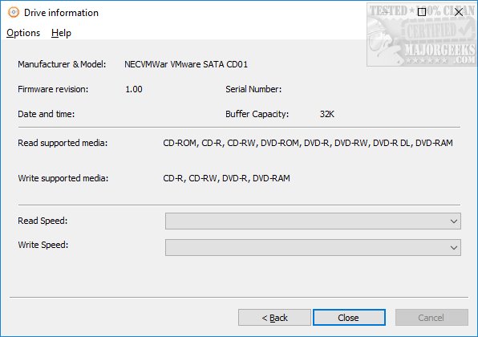Click the 'Drive information' window title
Viewport: 478px width, 337px height.
point(61,13)
